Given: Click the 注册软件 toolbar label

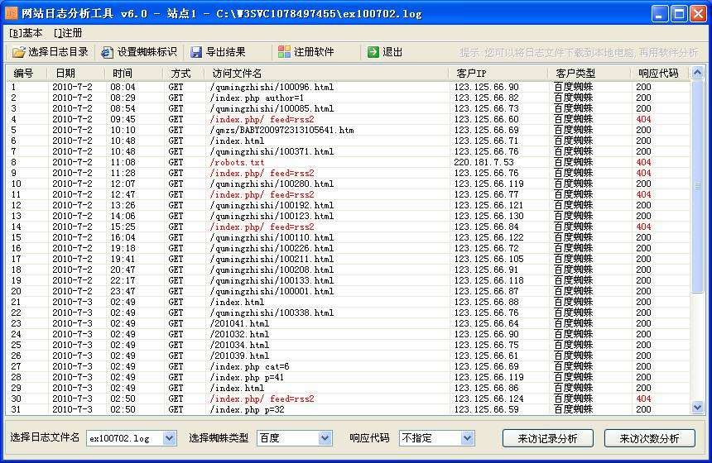Looking at the screenshot, I should (314, 52).
